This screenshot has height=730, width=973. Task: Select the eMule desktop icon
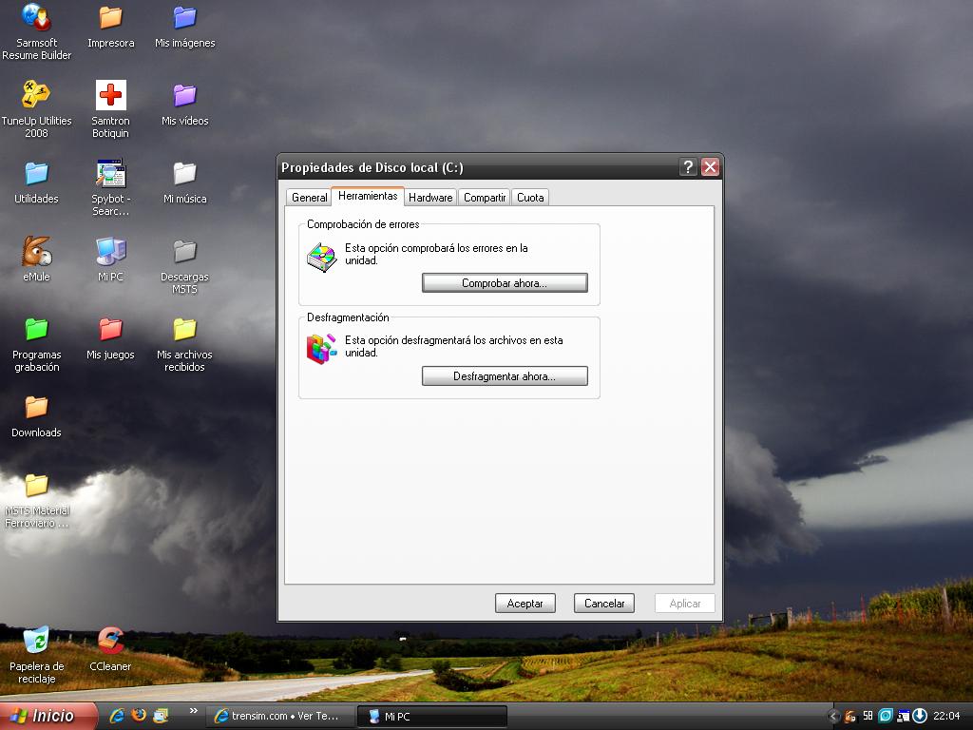point(36,252)
